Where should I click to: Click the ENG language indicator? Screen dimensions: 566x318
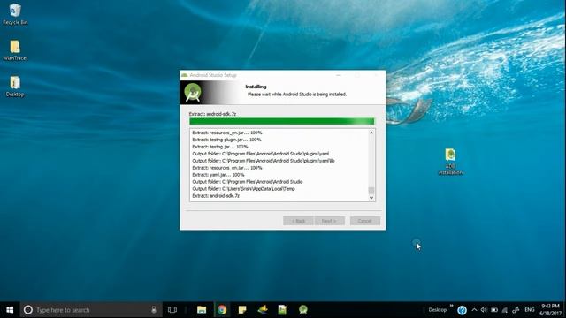tap(530, 310)
